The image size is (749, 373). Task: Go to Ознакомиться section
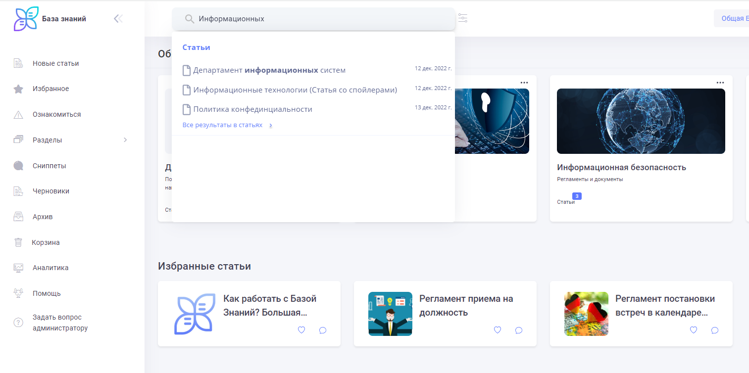point(57,115)
